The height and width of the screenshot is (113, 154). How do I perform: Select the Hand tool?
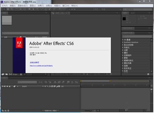[x=8, y=9]
